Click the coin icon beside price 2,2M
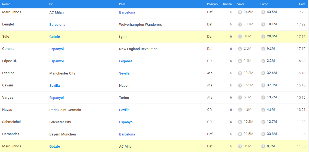This screenshot has width=309, height=152. [263, 61]
